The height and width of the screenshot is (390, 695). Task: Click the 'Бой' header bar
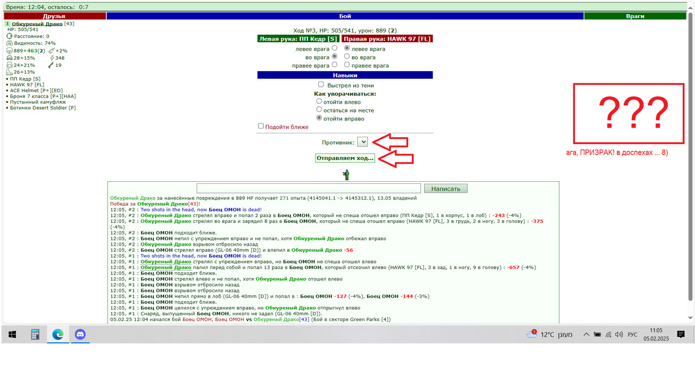pos(345,16)
